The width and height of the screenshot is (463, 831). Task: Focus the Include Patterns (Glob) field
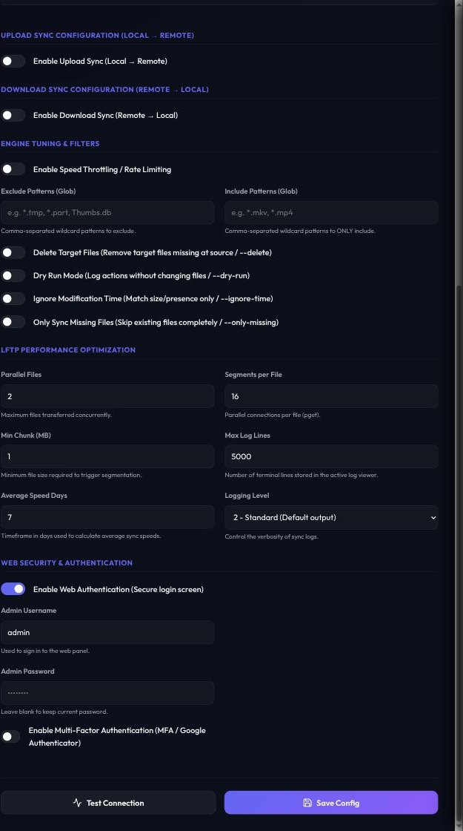click(331, 212)
